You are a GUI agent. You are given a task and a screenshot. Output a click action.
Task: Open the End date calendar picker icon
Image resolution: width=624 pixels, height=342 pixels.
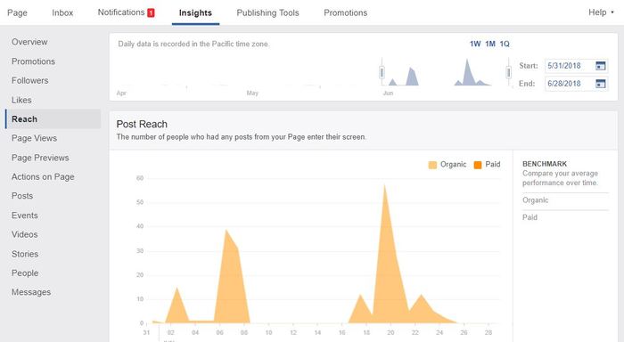coord(600,84)
